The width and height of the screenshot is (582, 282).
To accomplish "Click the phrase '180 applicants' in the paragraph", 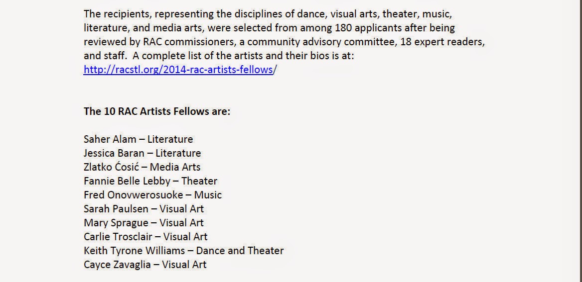I will coord(372,28).
